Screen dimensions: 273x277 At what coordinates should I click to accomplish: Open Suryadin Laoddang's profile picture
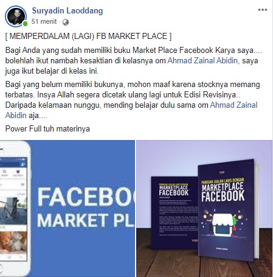point(16,16)
